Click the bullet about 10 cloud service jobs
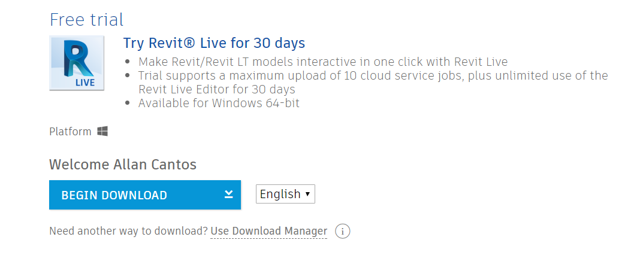 [373, 75]
